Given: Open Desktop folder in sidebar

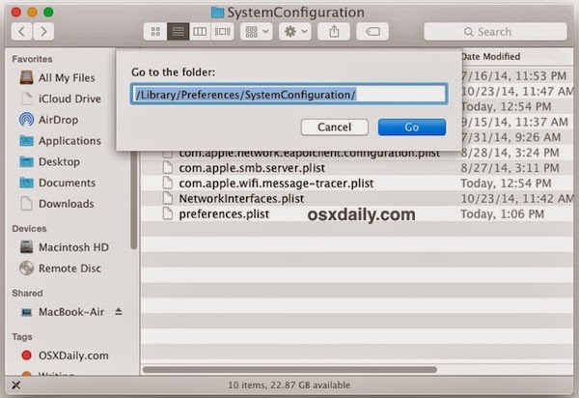Looking at the screenshot, I should (x=50, y=162).
